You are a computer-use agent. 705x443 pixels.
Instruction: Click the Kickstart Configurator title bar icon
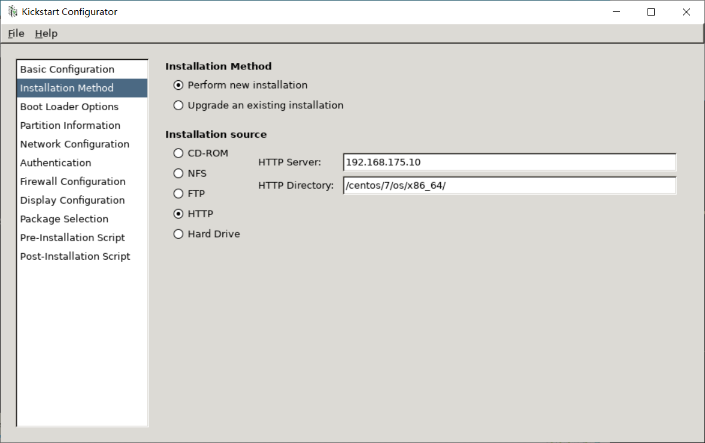[x=13, y=12]
